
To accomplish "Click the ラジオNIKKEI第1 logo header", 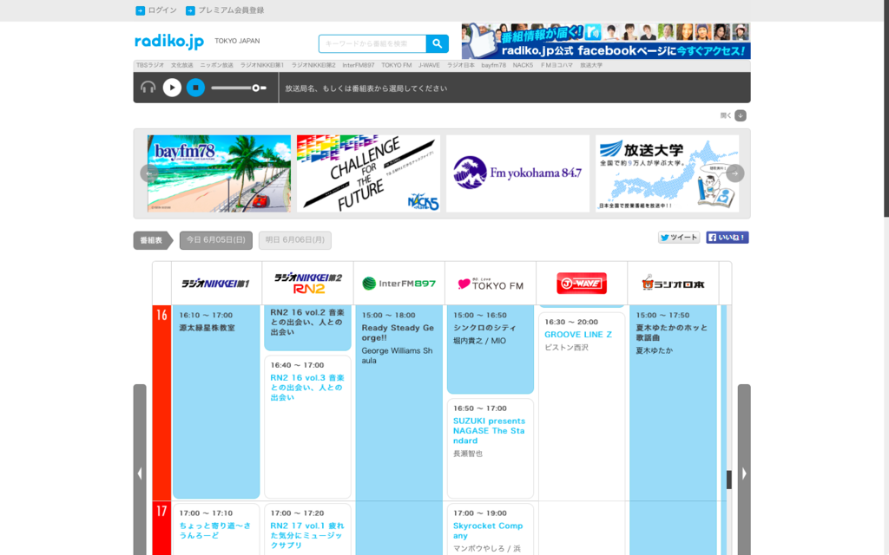I will coord(216,284).
